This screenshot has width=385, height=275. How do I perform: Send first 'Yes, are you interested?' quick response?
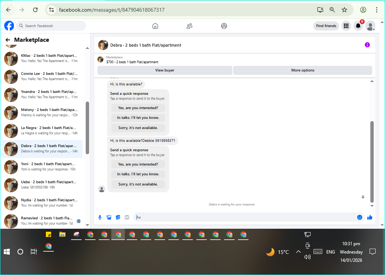[138, 108]
